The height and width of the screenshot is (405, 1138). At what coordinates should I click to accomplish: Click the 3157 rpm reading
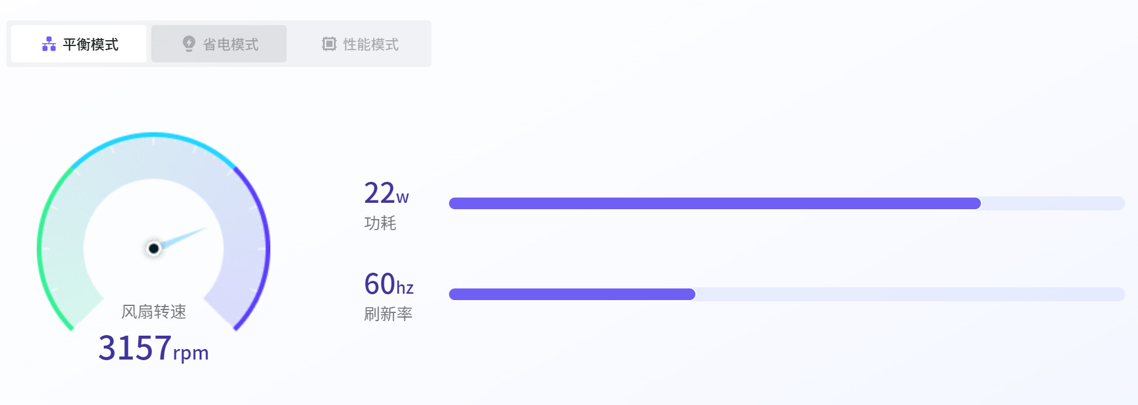point(153,348)
